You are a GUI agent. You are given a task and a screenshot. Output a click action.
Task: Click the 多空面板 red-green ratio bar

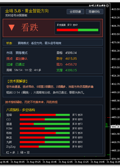click(x=77, y=30)
